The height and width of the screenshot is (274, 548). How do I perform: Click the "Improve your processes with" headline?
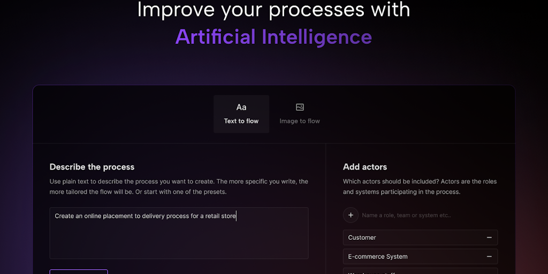point(273,10)
